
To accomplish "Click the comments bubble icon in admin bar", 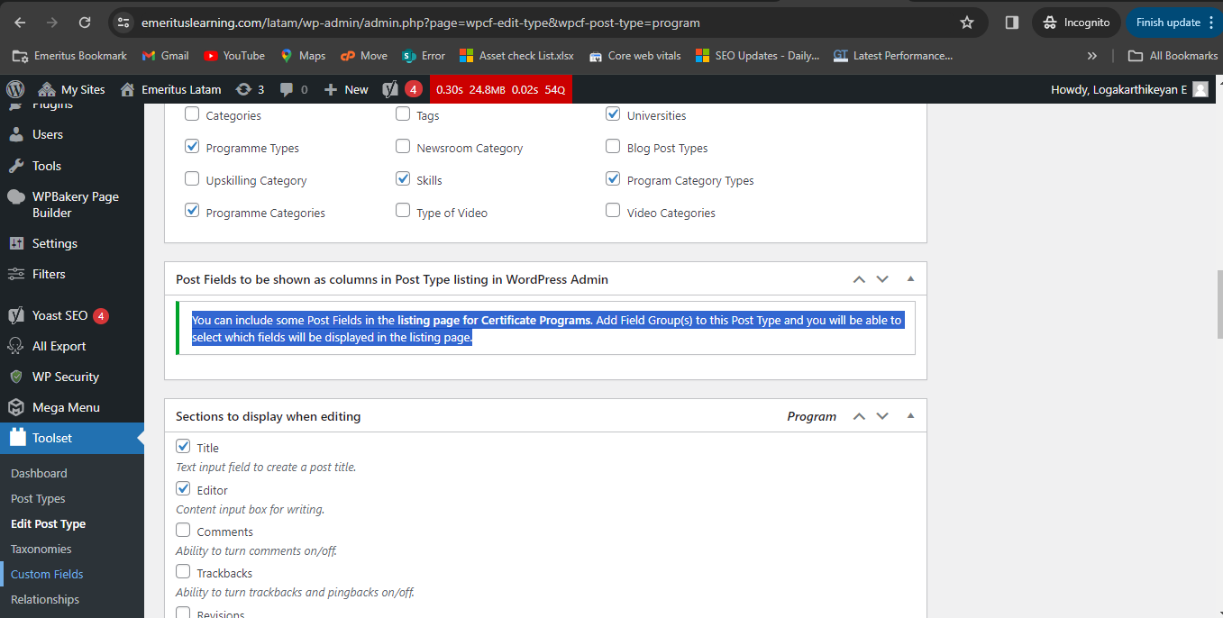I will pos(287,89).
